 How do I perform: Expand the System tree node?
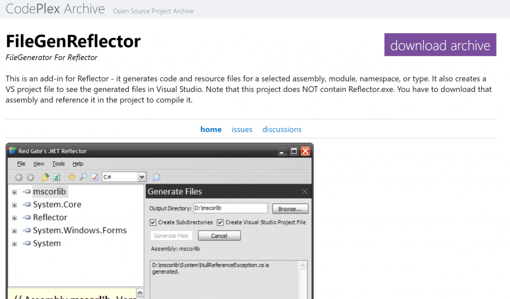tap(14, 244)
